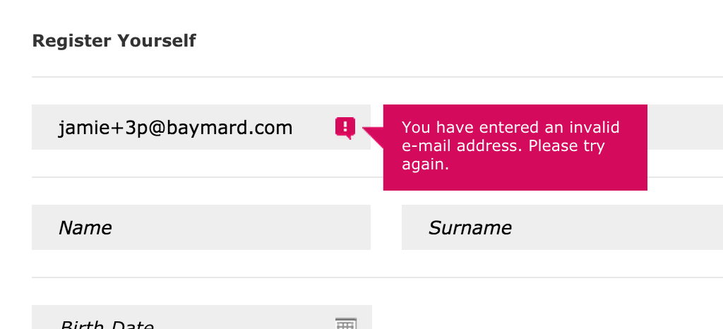Viewport: 723px width, 329px height.
Task: Click the Register Yourself heading
Action: click(114, 41)
